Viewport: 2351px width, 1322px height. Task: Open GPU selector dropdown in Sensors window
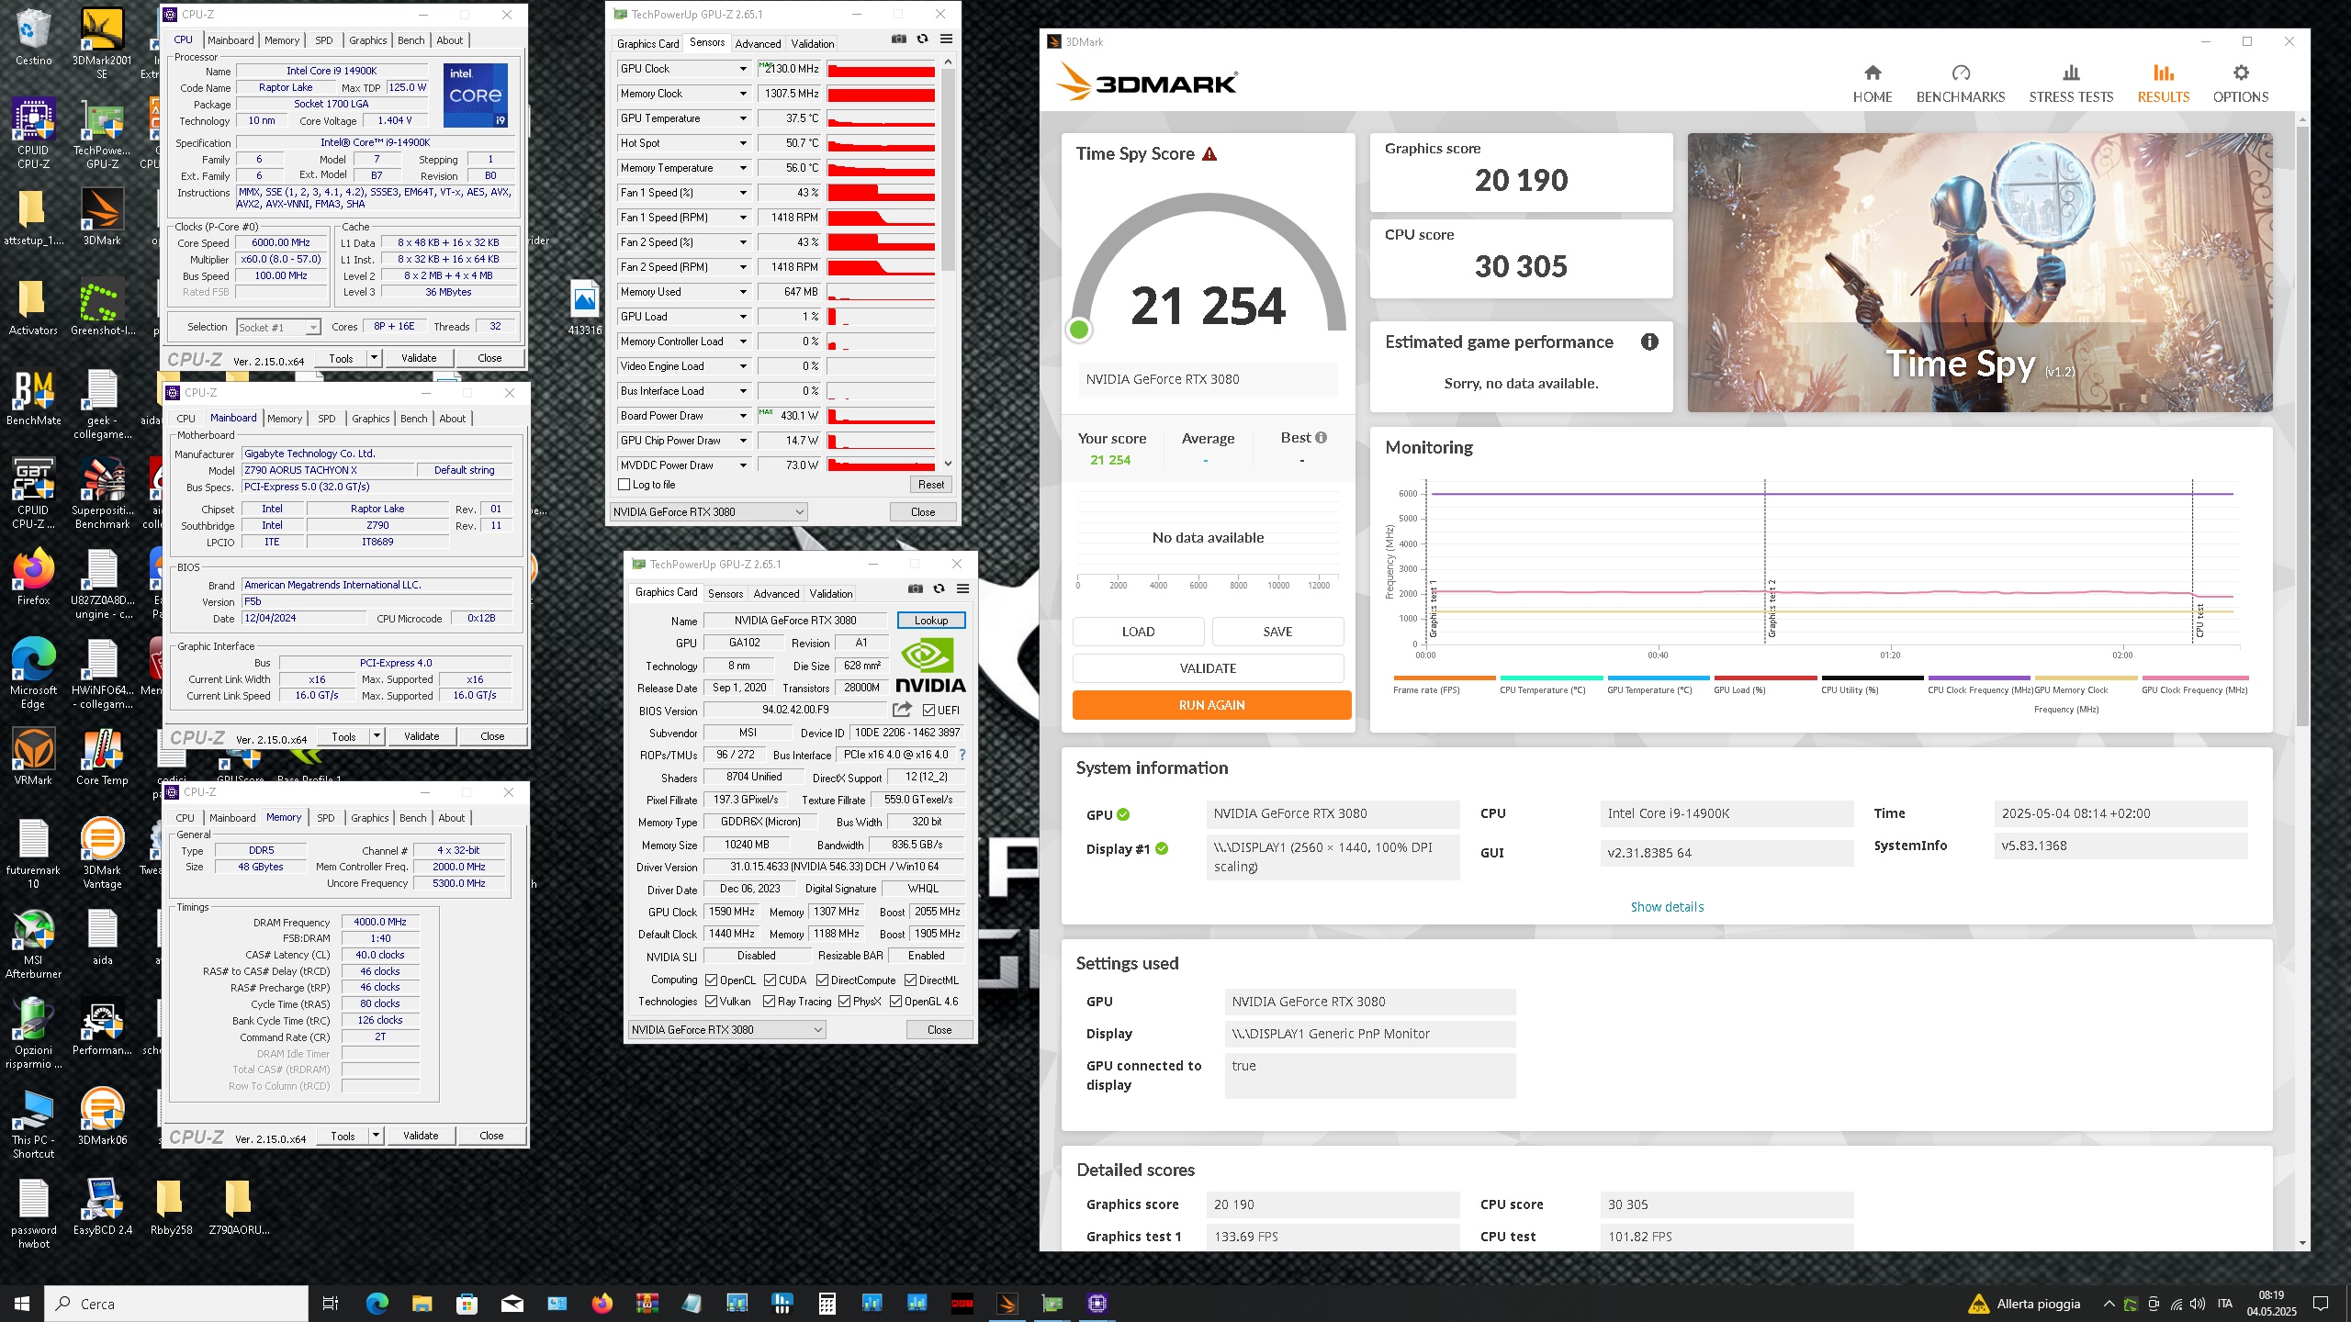[x=708, y=512]
